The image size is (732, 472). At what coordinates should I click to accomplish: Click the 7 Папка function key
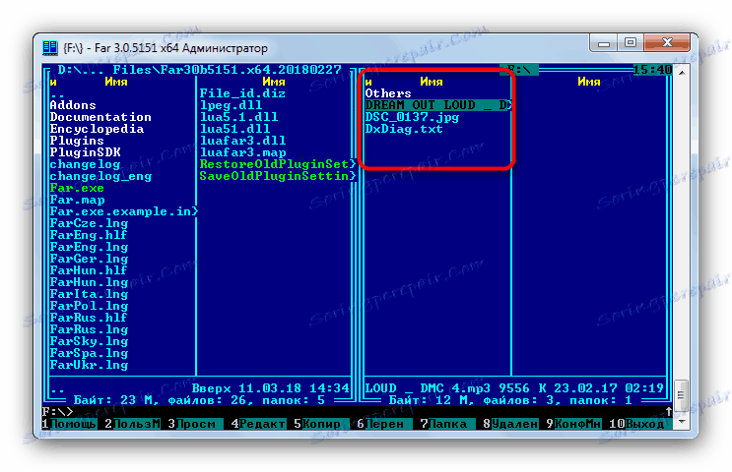click(447, 424)
